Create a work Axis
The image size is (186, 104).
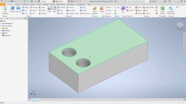108,8
